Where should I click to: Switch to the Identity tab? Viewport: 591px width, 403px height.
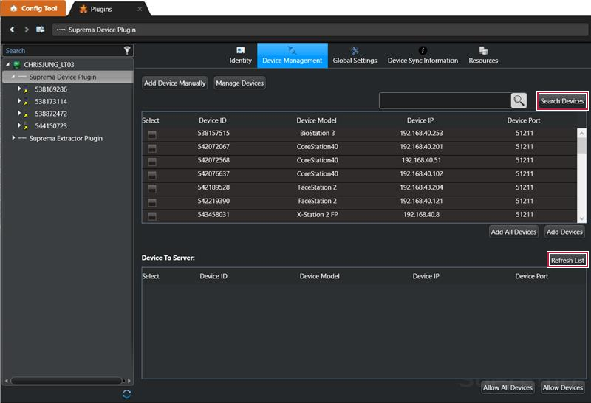click(240, 55)
